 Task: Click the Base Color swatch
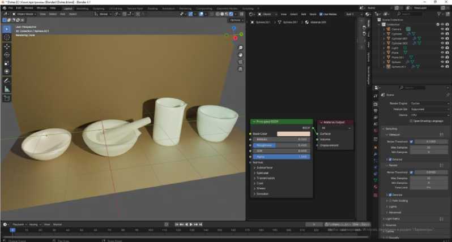click(292, 133)
